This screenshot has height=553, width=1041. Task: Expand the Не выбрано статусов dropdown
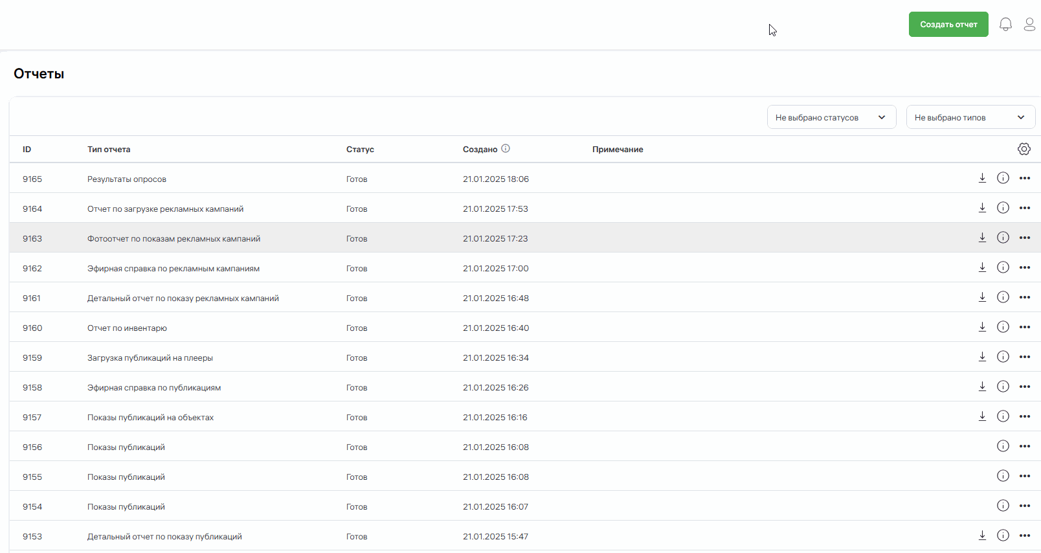point(831,117)
